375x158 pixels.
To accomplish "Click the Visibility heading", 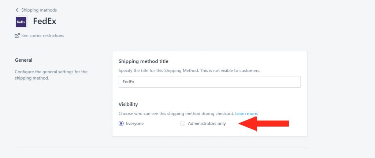I will click(x=128, y=104).
